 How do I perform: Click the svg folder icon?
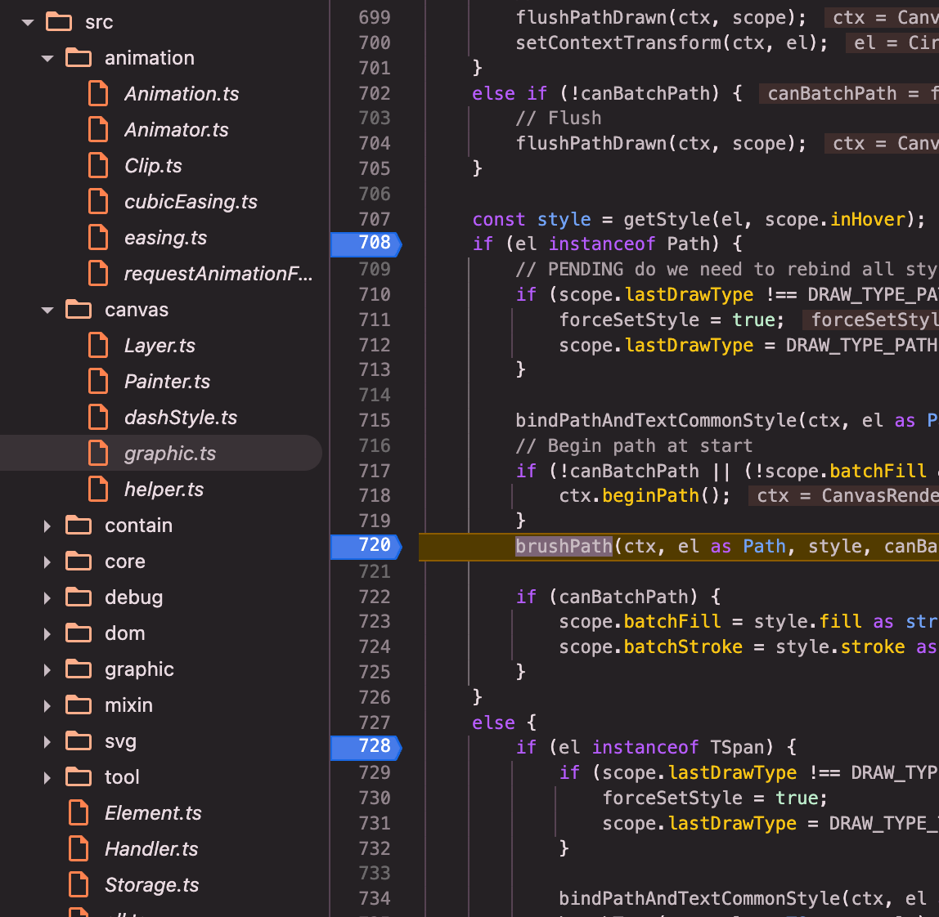point(79,741)
